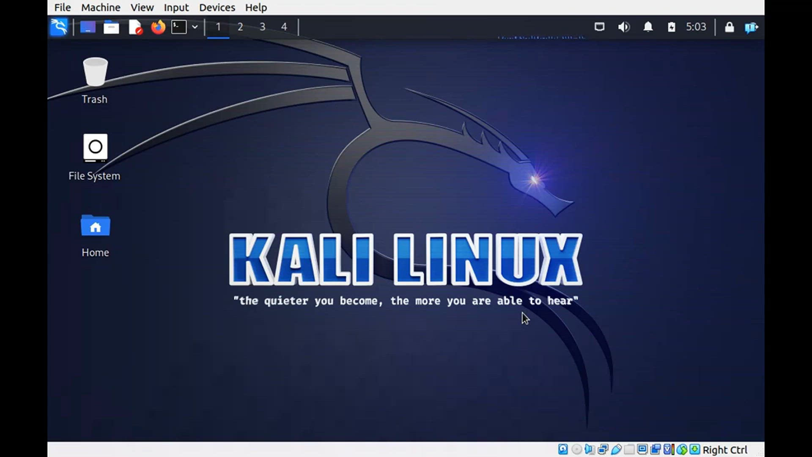The image size is (812, 457).
Task: Switch to workspace 4
Action: [284, 27]
